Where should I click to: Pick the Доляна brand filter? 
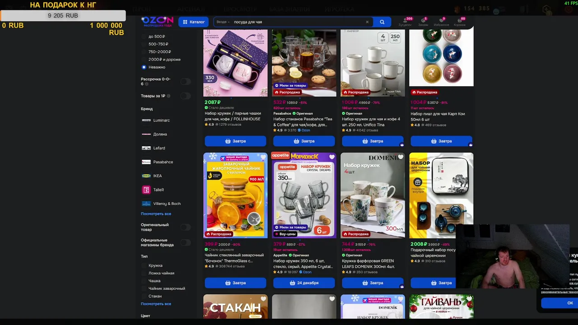(154, 134)
